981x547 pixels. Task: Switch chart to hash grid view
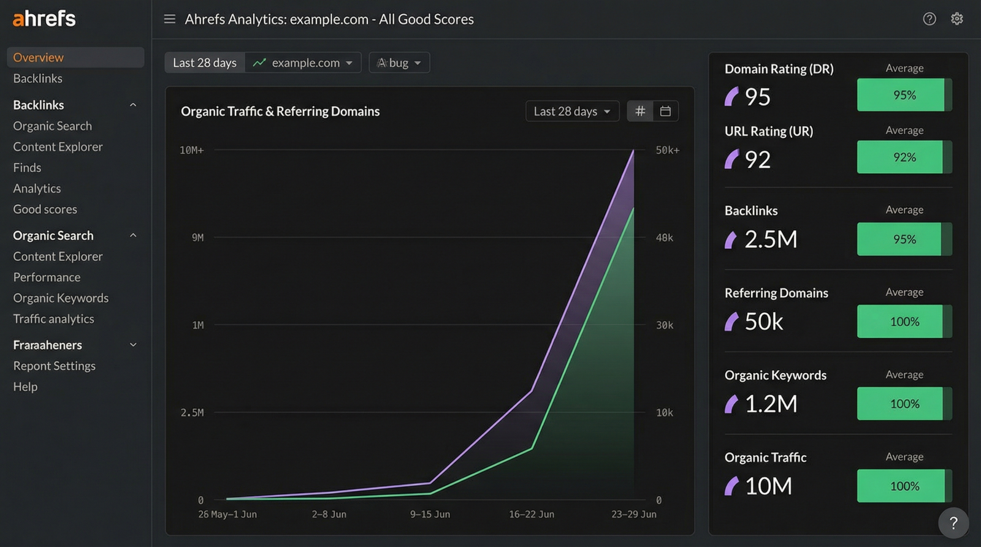[x=640, y=111]
